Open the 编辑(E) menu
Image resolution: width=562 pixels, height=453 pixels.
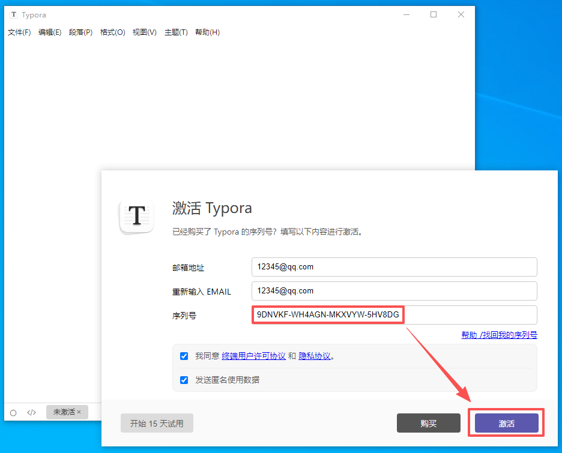tap(50, 32)
